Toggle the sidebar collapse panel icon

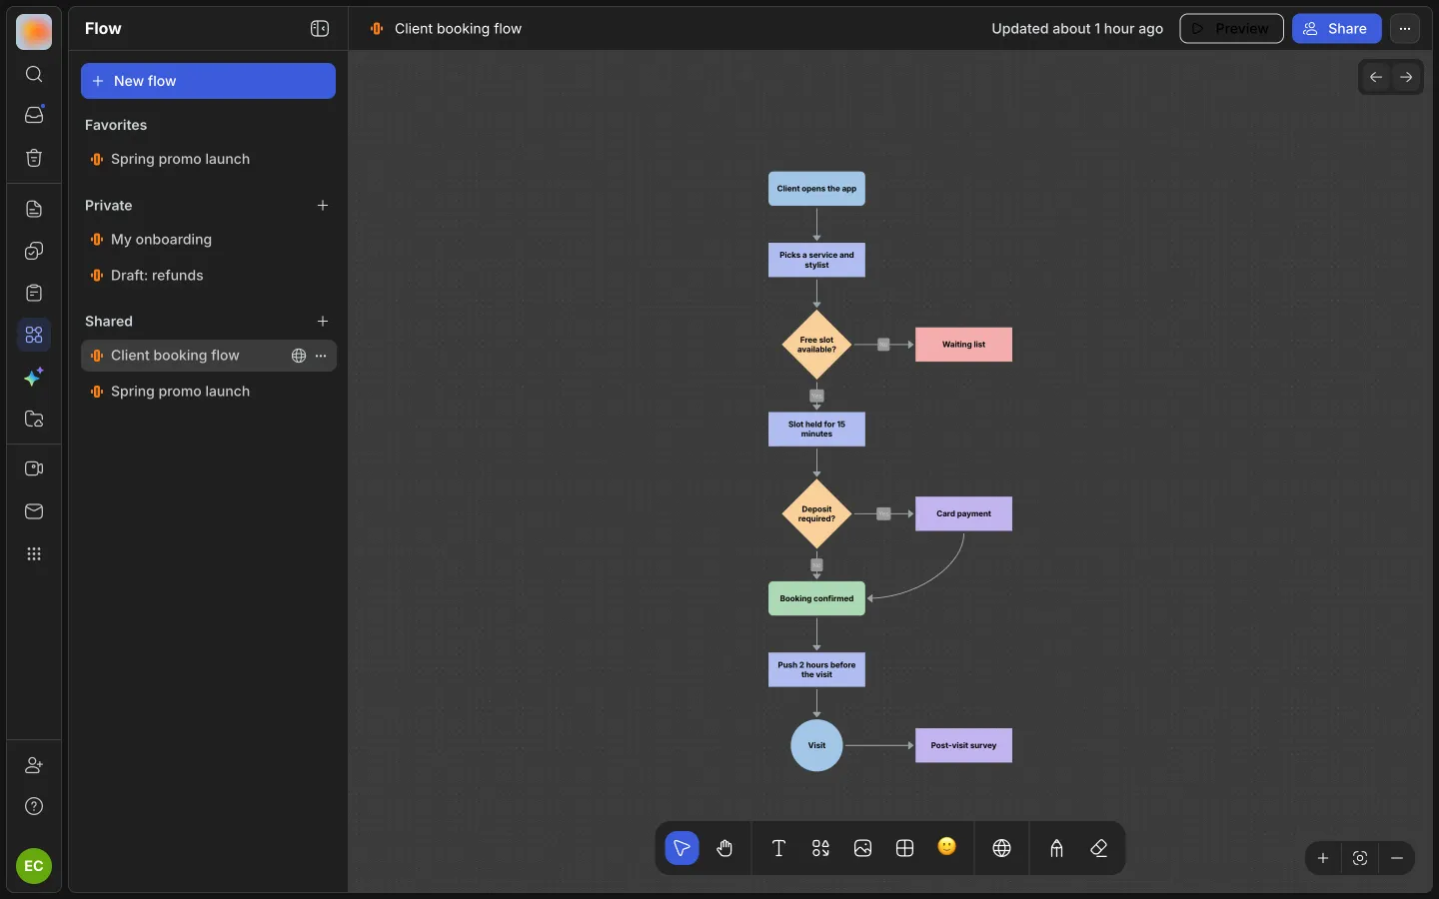click(x=320, y=29)
